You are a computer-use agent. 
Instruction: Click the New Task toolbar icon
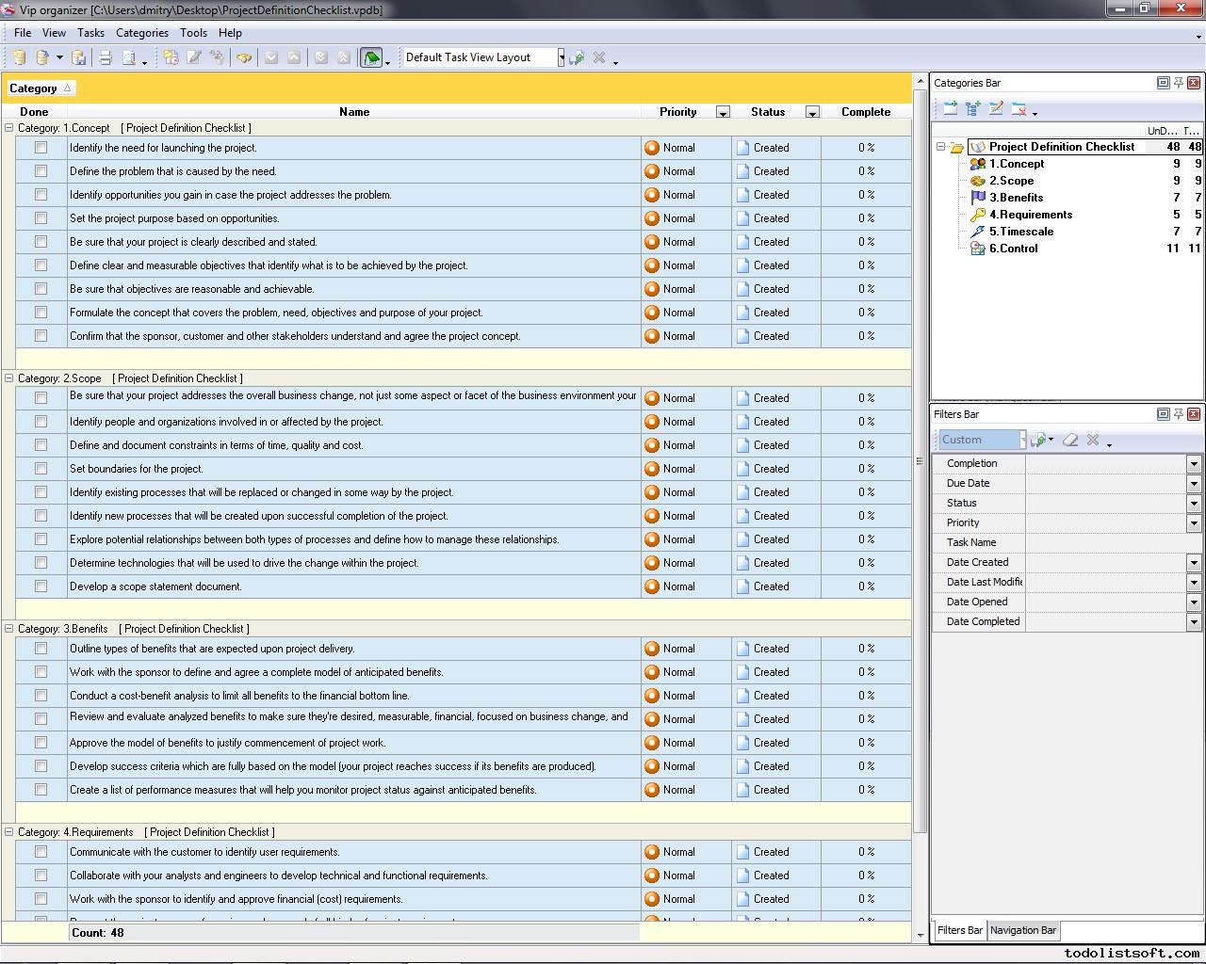coord(171,57)
